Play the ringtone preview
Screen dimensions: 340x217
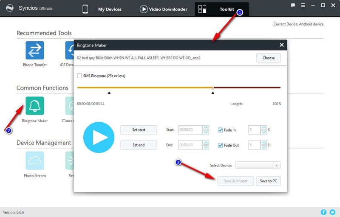coord(99,137)
